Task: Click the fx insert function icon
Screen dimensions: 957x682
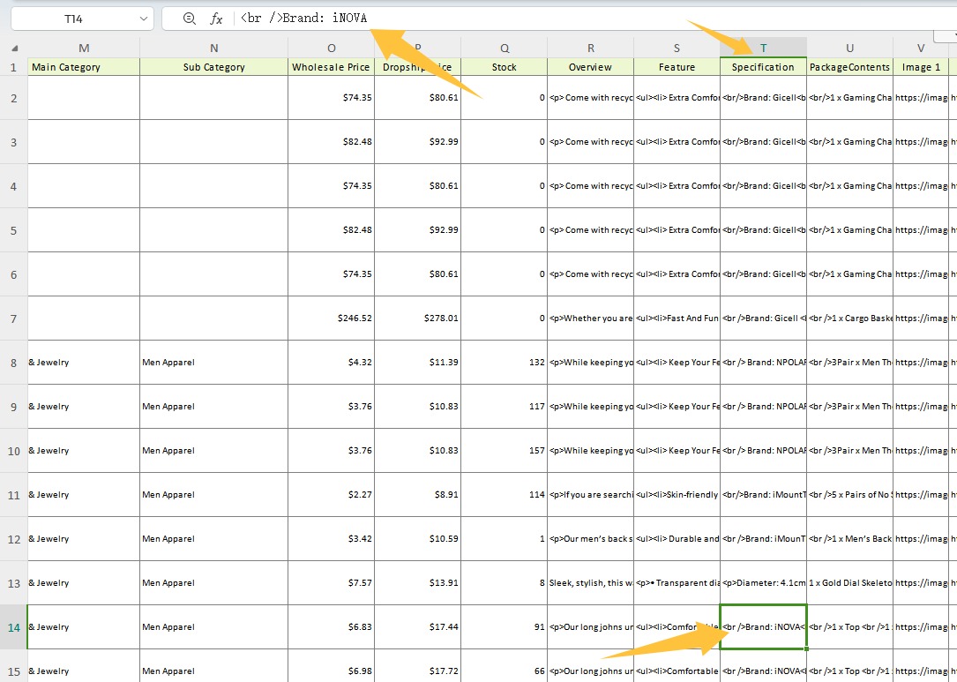Action: click(x=216, y=19)
